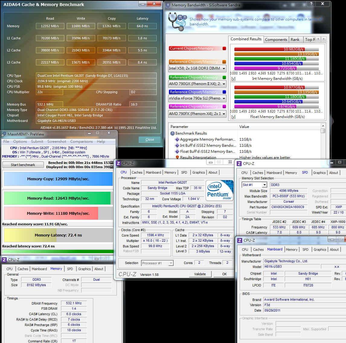Open the MaxxMEM File menu

pyautogui.click(x=6, y=142)
